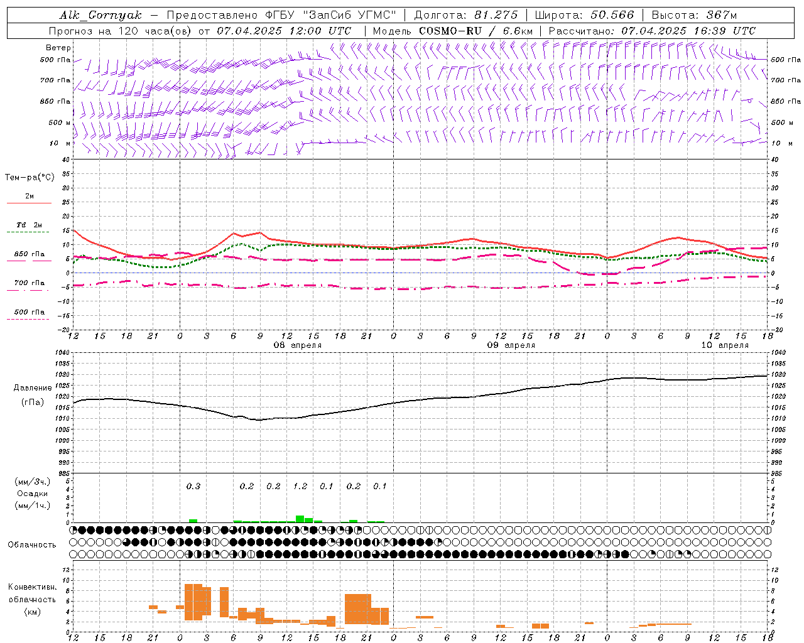Select the Осадки precipitation label
Image resolution: width=804 pixels, height=643 pixels.
click(32, 494)
